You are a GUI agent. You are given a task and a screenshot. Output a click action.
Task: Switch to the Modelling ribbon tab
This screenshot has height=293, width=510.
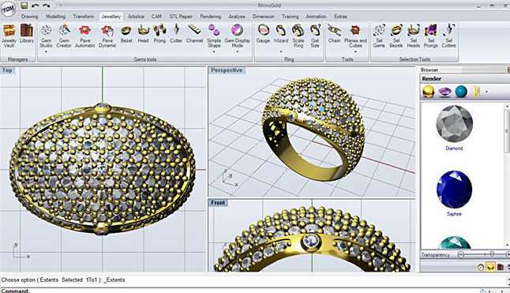click(x=55, y=17)
